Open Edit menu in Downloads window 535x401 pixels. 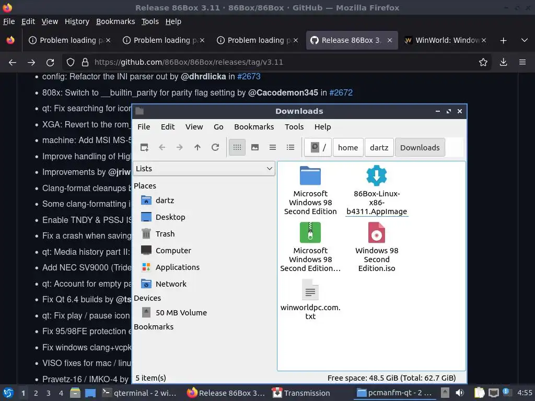(x=168, y=127)
